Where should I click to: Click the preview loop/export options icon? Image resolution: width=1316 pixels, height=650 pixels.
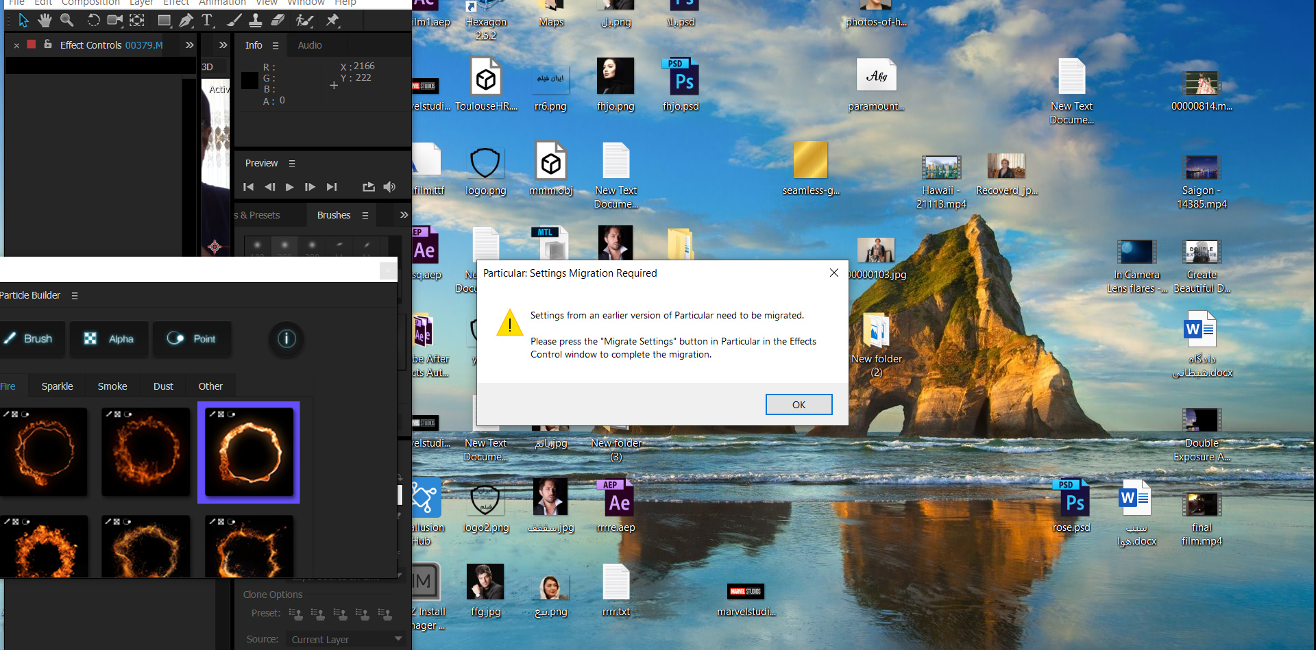click(369, 187)
